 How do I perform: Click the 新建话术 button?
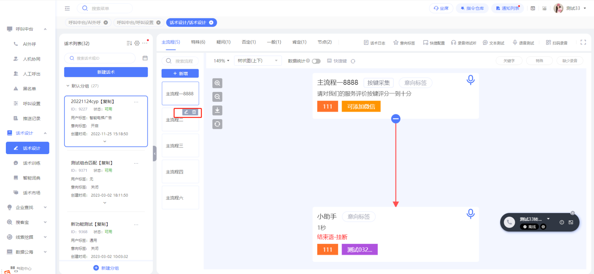point(106,72)
